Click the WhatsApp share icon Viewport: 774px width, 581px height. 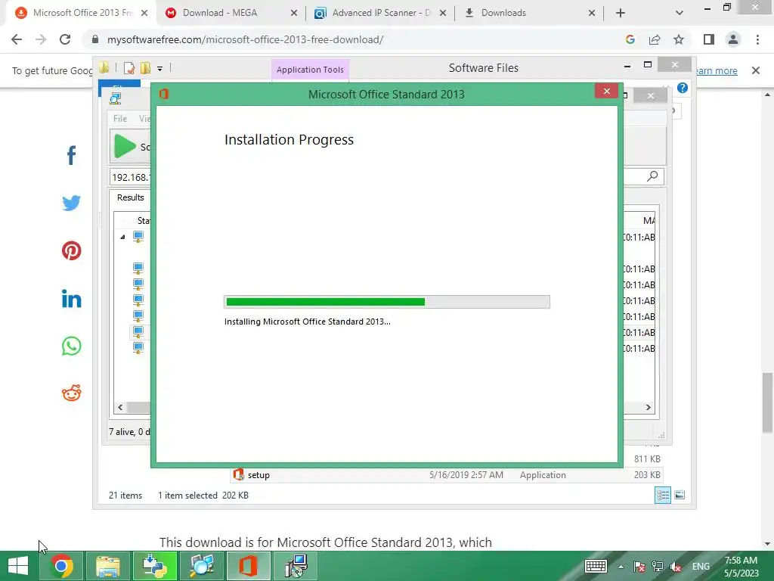click(72, 346)
